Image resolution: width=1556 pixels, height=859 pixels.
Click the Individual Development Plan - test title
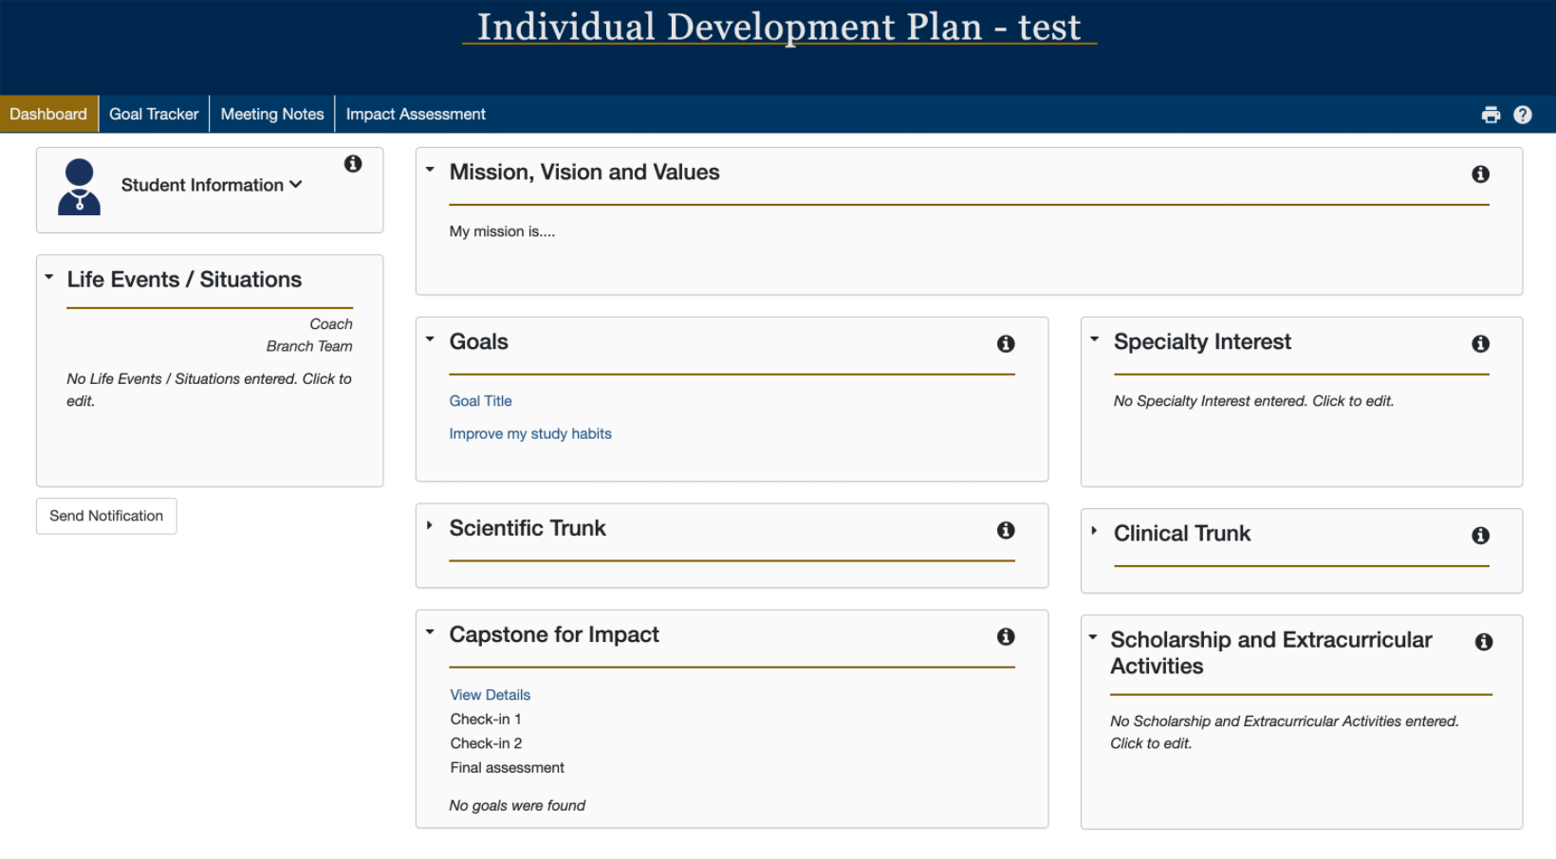779,27
